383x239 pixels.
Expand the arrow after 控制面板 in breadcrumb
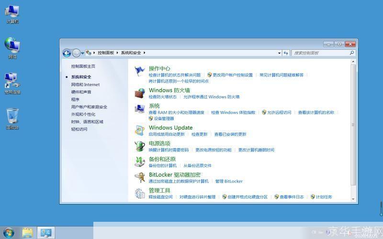pyautogui.click(x=117, y=53)
